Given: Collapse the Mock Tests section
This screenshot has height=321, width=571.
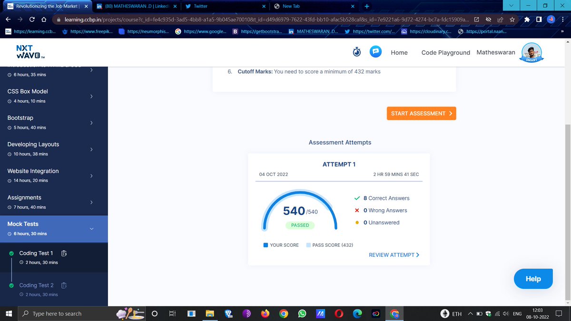Looking at the screenshot, I should point(91,229).
